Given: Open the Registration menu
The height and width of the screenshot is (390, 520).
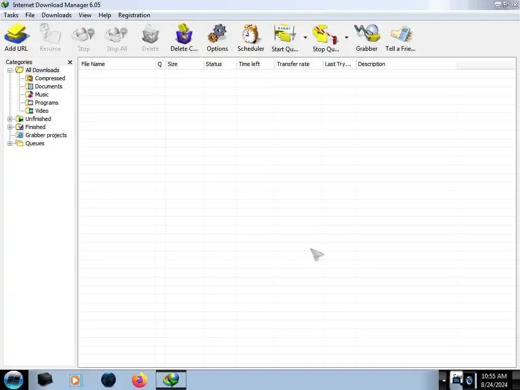Looking at the screenshot, I should point(134,15).
